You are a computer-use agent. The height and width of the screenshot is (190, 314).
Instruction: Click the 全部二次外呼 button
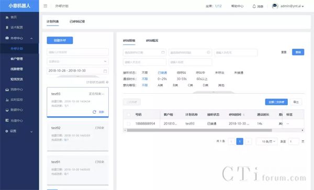pos(276,102)
